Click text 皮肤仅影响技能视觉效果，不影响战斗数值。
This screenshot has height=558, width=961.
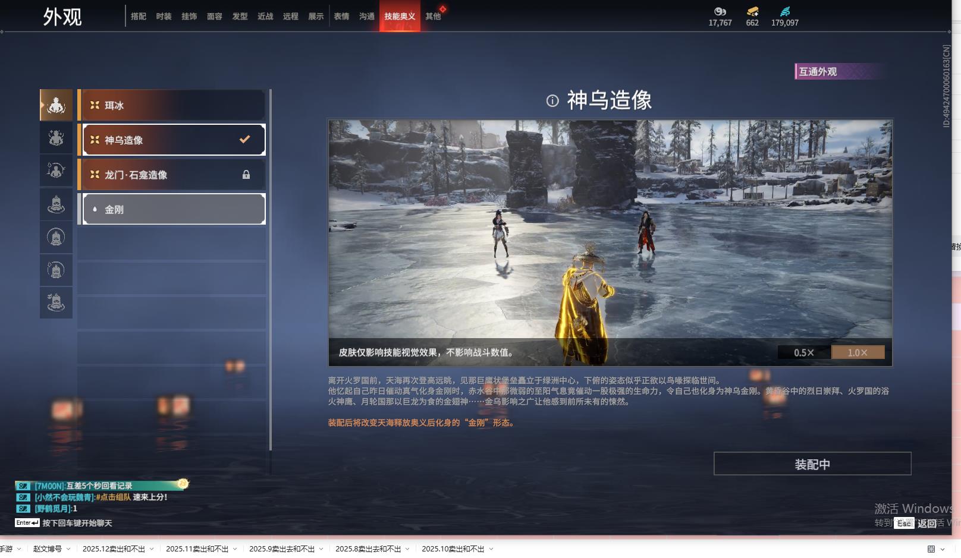(426, 352)
